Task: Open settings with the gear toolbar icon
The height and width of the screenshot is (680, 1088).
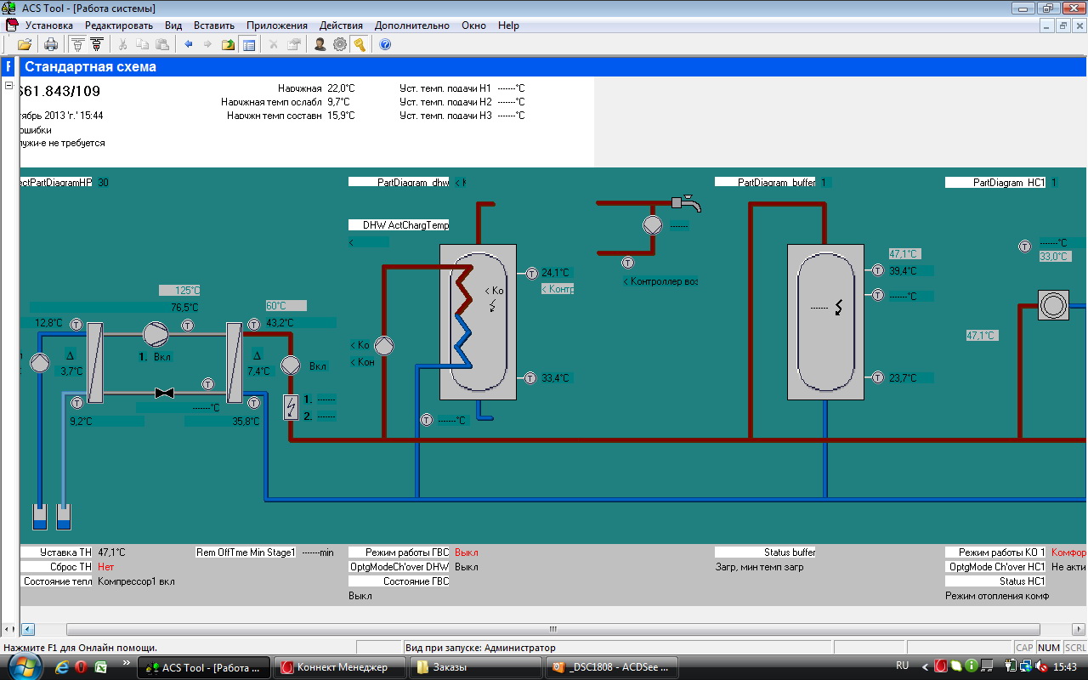Action: [340, 45]
